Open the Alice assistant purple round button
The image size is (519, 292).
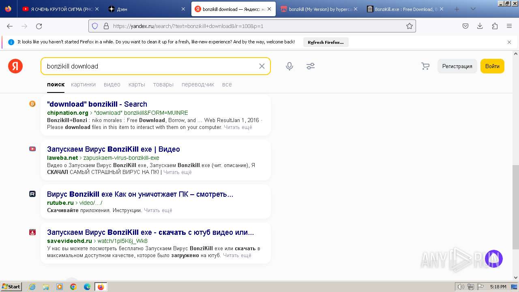coord(494,259)
